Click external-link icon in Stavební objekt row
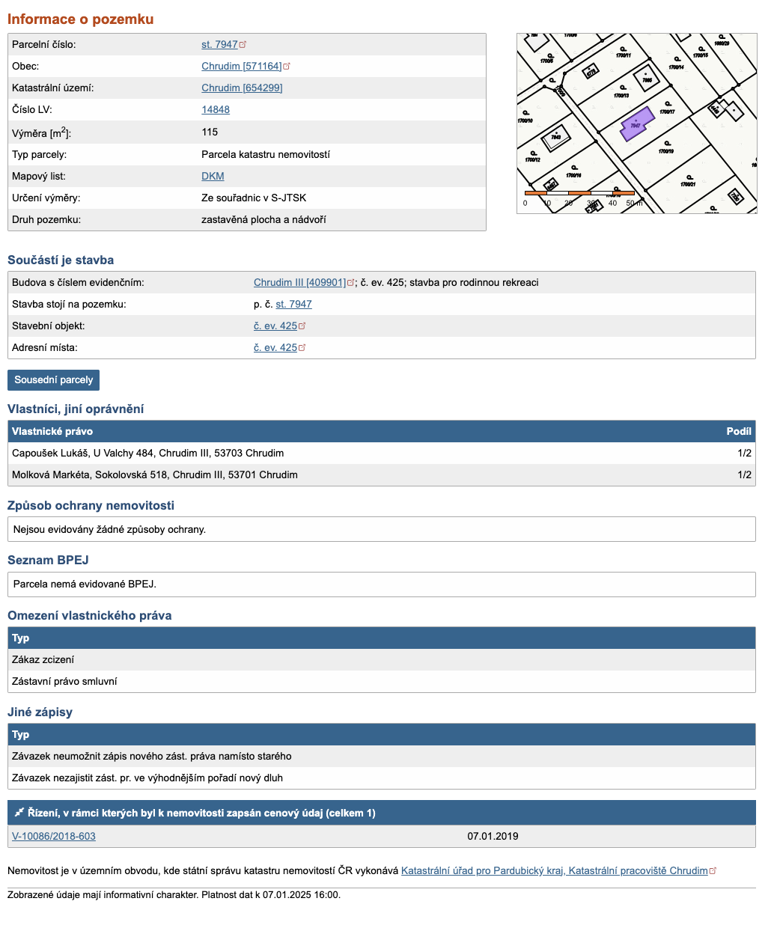 coord(302,326)
